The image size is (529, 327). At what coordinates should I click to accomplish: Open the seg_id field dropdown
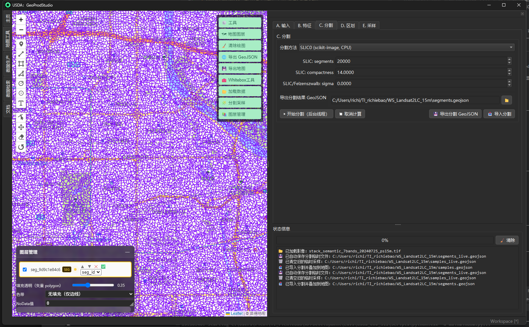click(x=91, y=272)
